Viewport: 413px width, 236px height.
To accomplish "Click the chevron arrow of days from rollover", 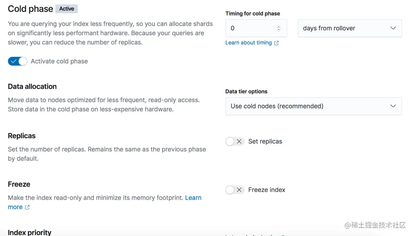I will (393, 28).
